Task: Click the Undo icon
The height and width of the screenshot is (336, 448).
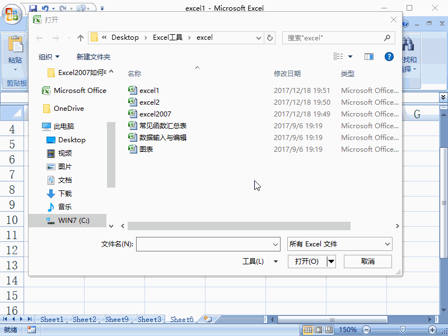Action: pyautogui.click(x=45, y=8)
